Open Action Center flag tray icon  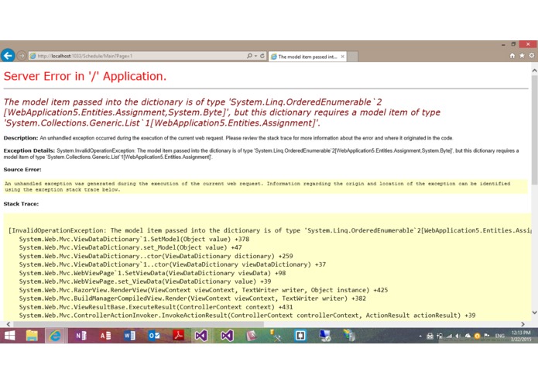tap(487, 336)
